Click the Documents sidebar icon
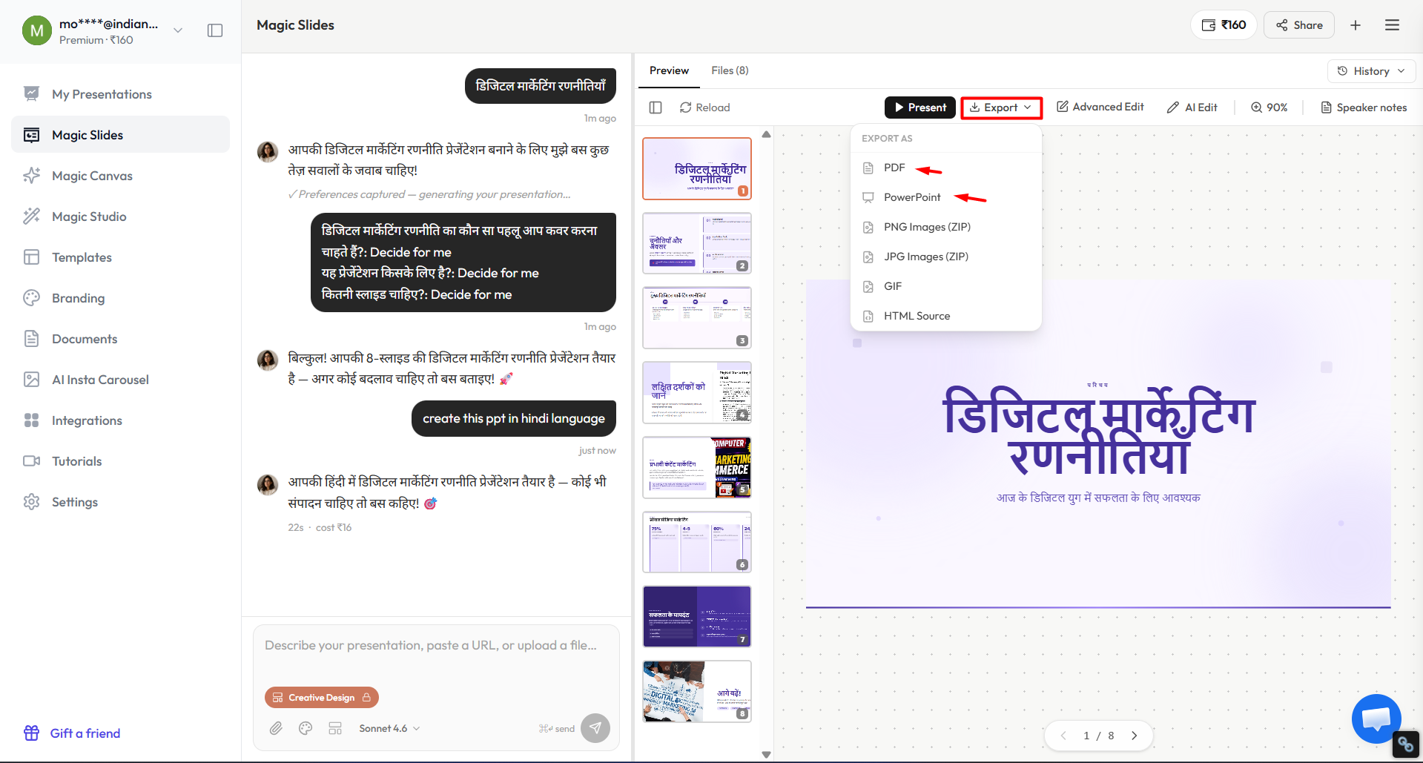The width and height of the screenshot is (1423, 763). coord(31,339)
